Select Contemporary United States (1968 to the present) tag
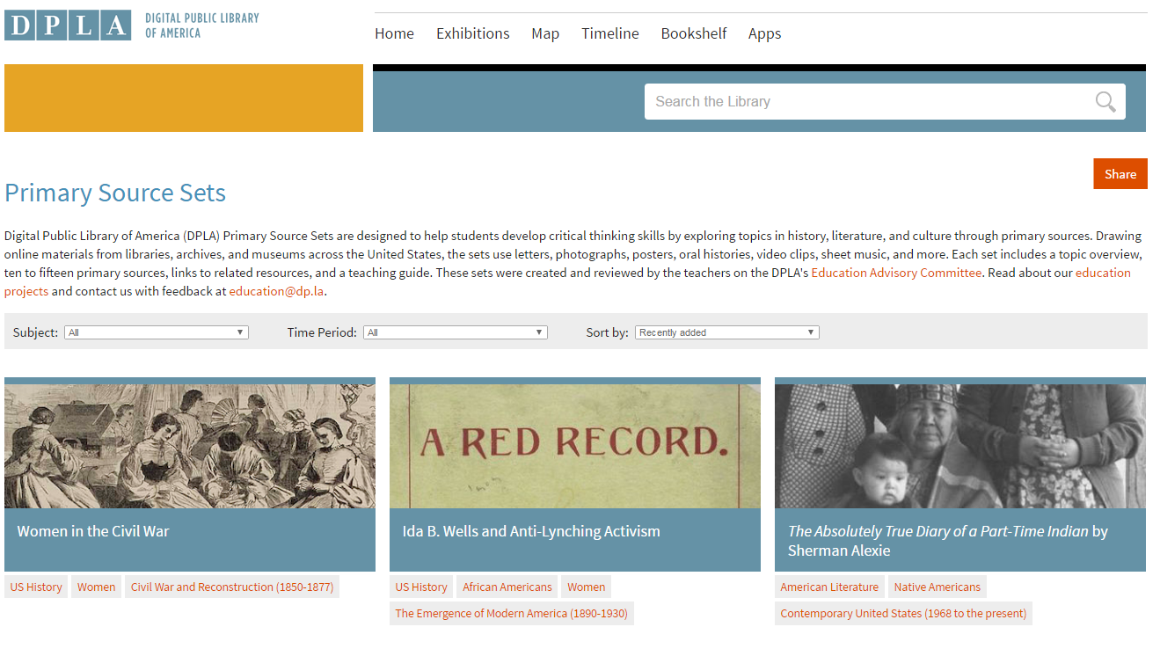Viewport: 1160px width, 649px height. coord(903,613)
